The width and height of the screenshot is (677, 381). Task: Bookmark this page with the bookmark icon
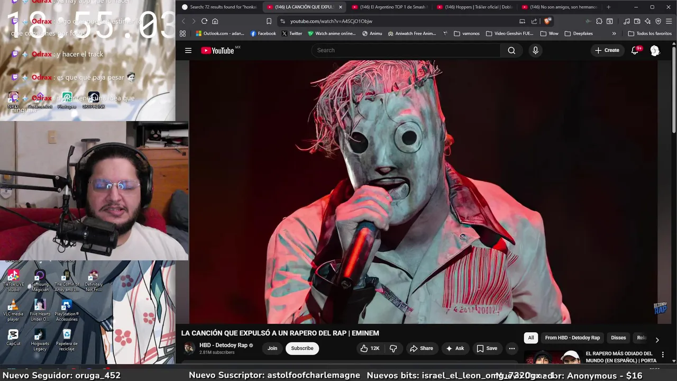pos(269,21)
